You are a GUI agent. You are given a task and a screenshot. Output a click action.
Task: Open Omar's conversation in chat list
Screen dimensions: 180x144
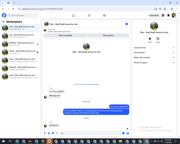click(20, 60)
